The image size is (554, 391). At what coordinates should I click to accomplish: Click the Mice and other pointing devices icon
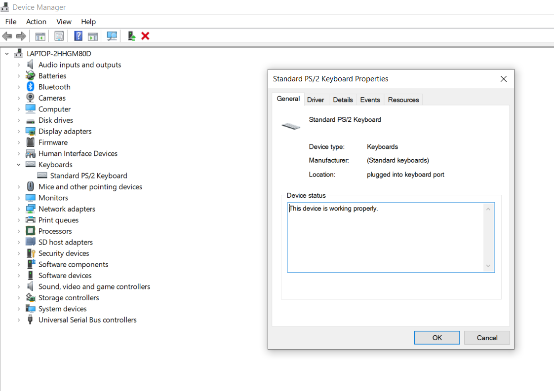point(31,186)
